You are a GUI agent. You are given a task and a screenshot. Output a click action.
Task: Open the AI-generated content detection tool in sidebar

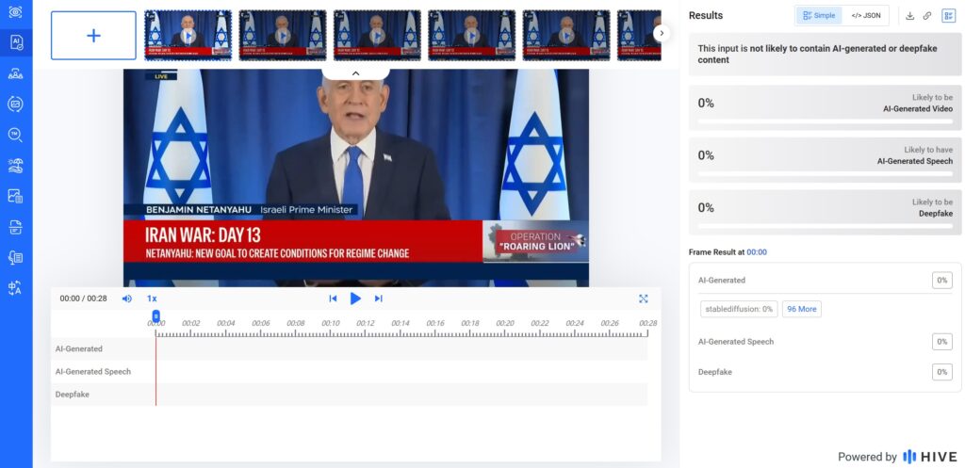[x=16, y=41]
